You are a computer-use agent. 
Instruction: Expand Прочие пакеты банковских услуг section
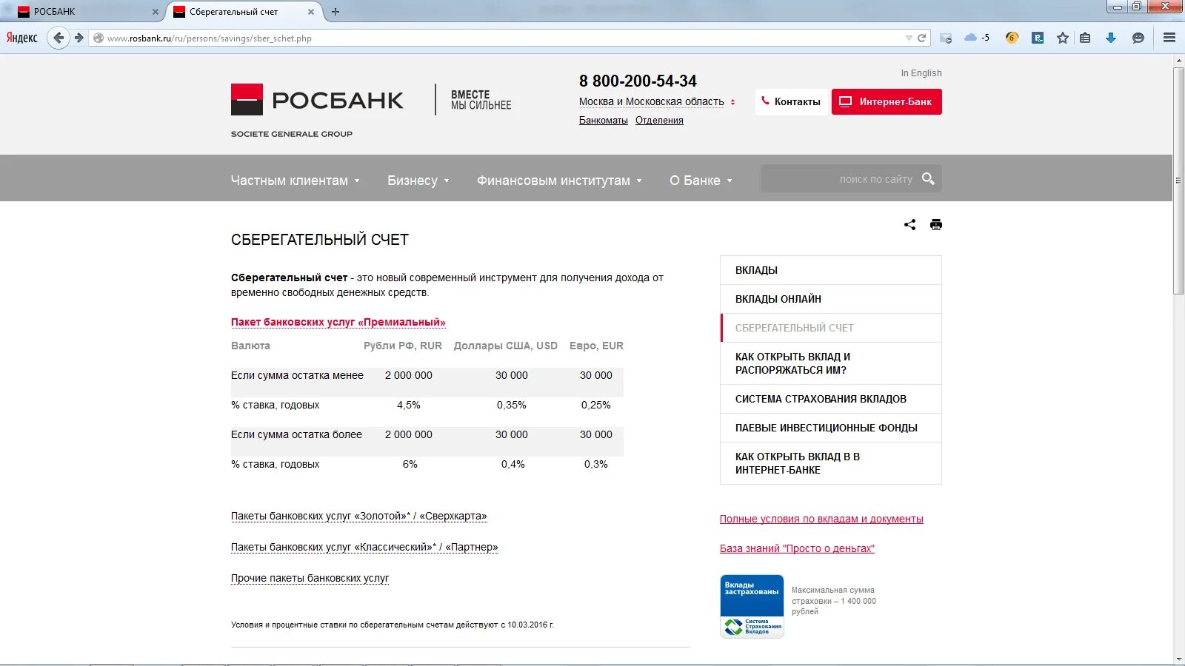pos(310,579)
